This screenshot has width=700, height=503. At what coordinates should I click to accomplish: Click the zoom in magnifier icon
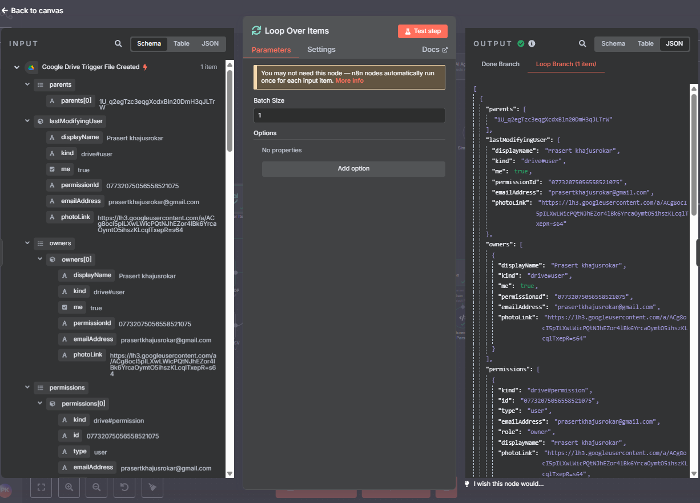coord(69,487)
